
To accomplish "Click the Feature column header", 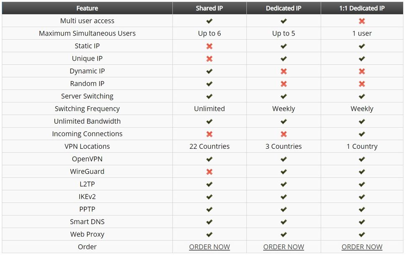I will click(87, 8).
